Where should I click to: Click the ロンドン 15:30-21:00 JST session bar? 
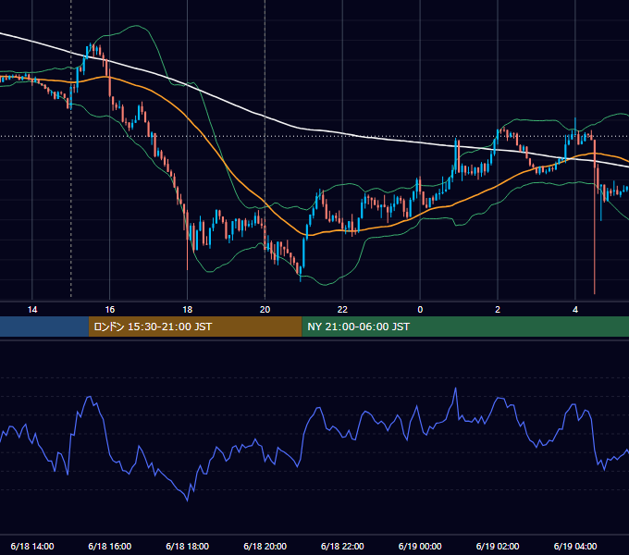coord(195,327)
